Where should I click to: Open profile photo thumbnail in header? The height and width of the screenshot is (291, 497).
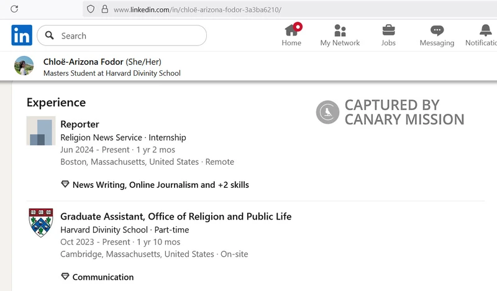(24, 66)
